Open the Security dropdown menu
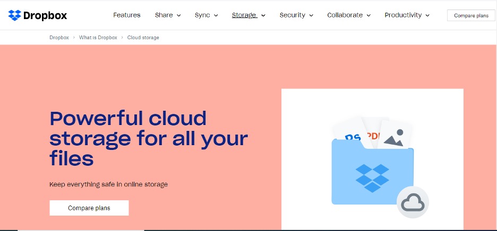 coord(295,15)
